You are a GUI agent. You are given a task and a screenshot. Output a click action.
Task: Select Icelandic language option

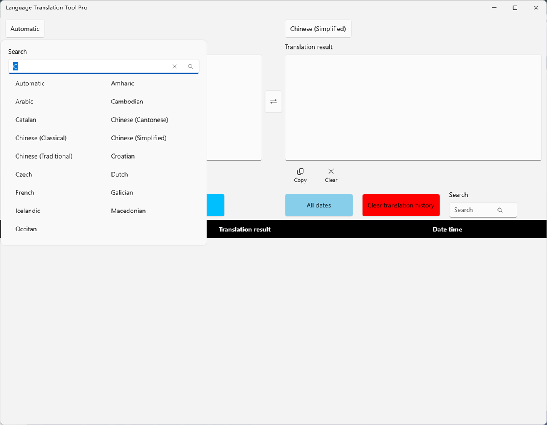click(28, 211)
